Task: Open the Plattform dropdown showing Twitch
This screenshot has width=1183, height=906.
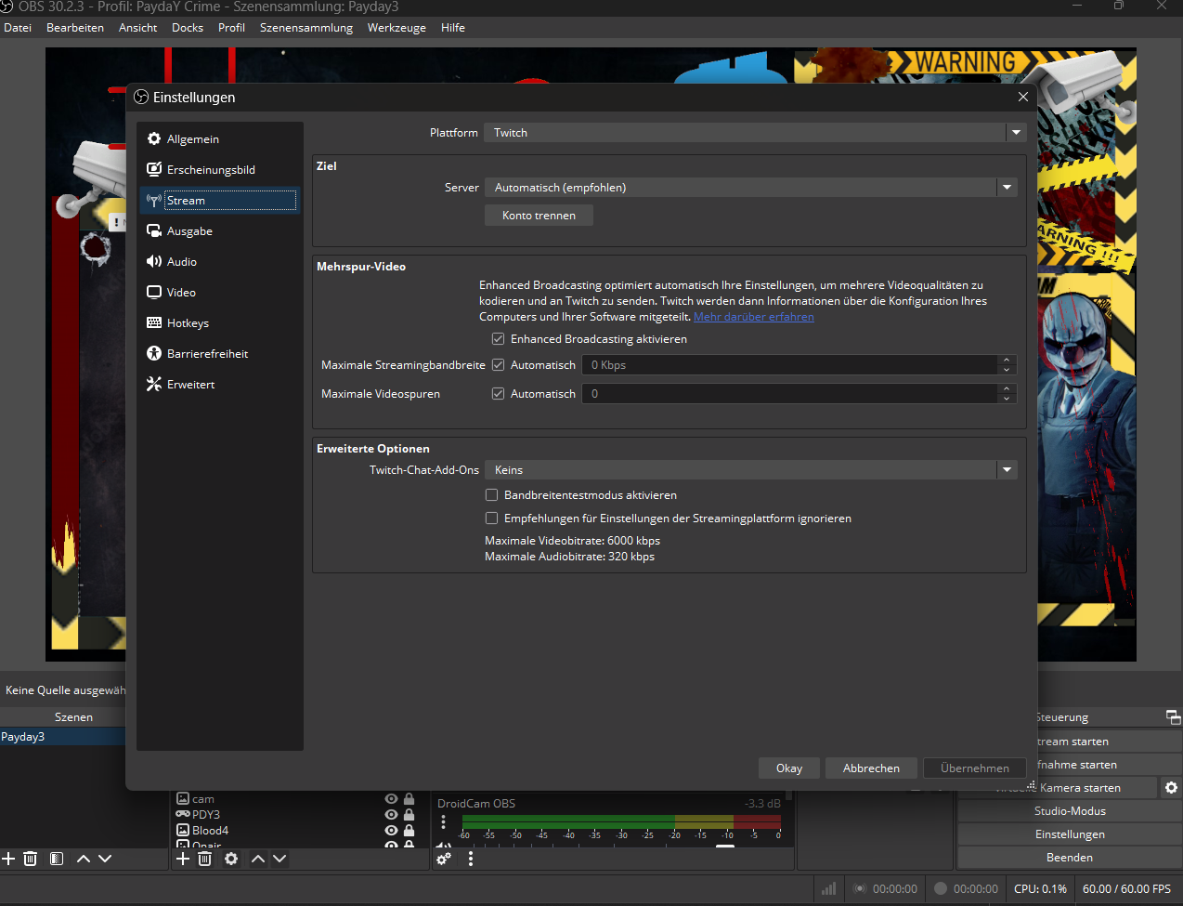Action: click(x=754, y=133)
